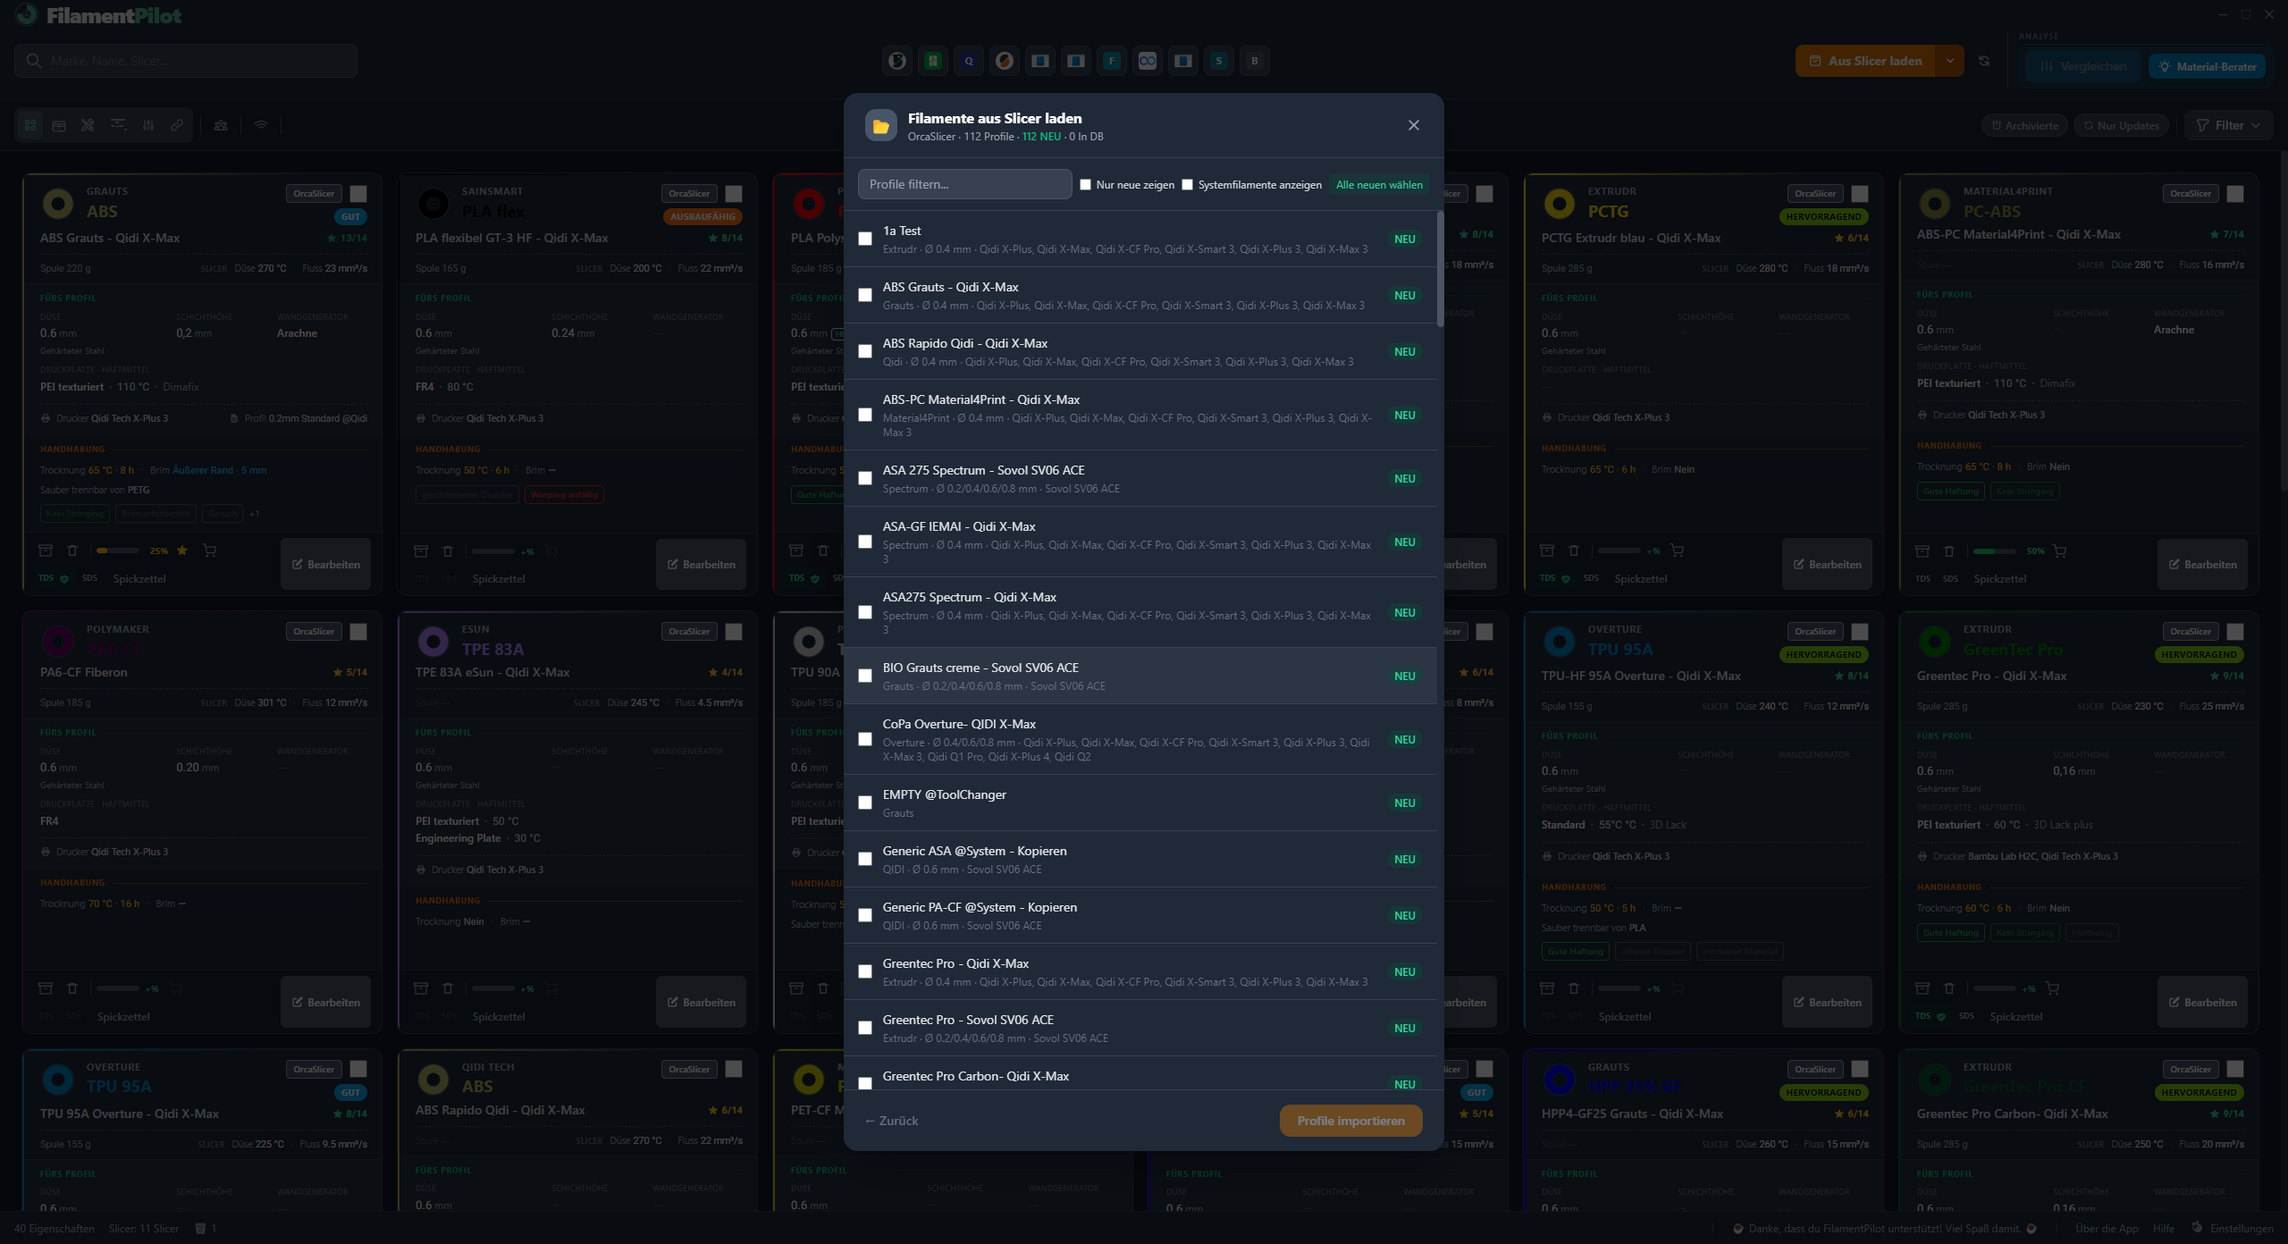This screenshot has width=2288, height=1244.
Task: Select the teal F slicer icon
Action: 1112,61
